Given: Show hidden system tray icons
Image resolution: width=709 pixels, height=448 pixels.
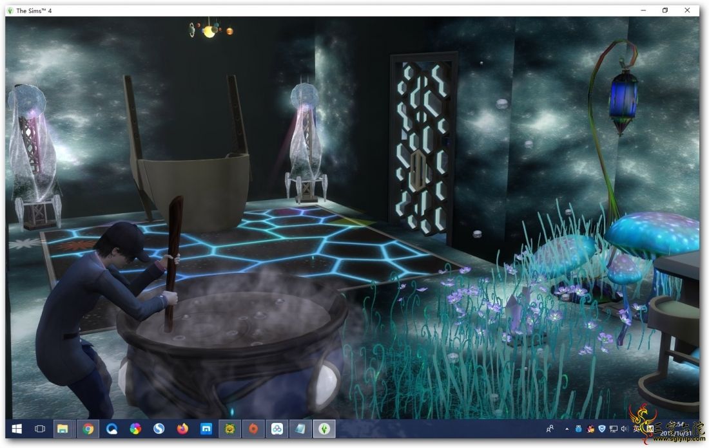Looking at the screenshot, I should (567, 429).
